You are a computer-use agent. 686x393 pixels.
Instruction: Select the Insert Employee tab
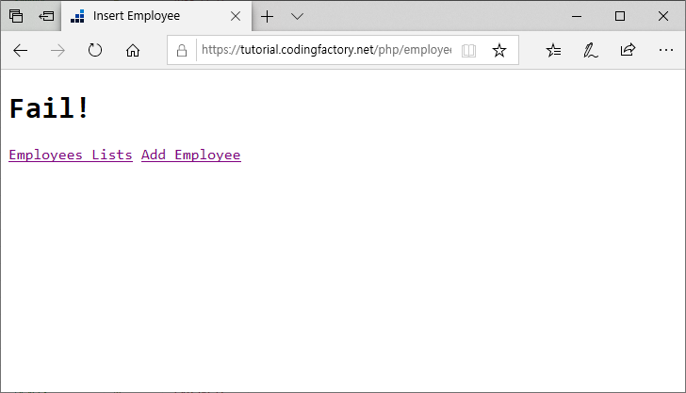point(141,16)
